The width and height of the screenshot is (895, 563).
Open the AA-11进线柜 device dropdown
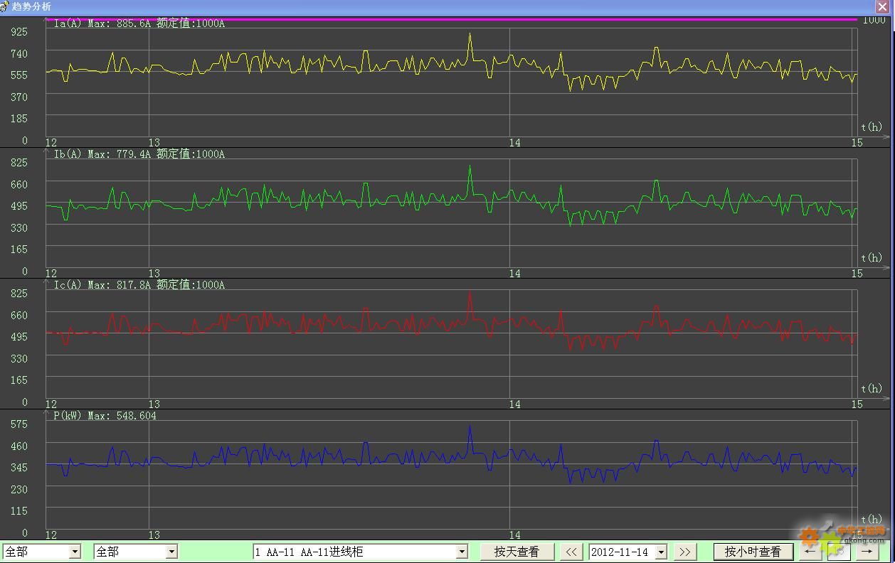pyautogui.click(x=461, y=552)
